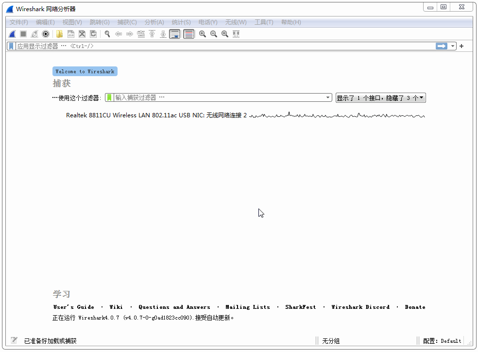478x352 pixels.
Task: Click the wireless interface traffic sparkline
Action: click(337, 115)
